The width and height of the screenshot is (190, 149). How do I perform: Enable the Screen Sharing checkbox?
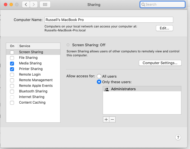(12, 52)
